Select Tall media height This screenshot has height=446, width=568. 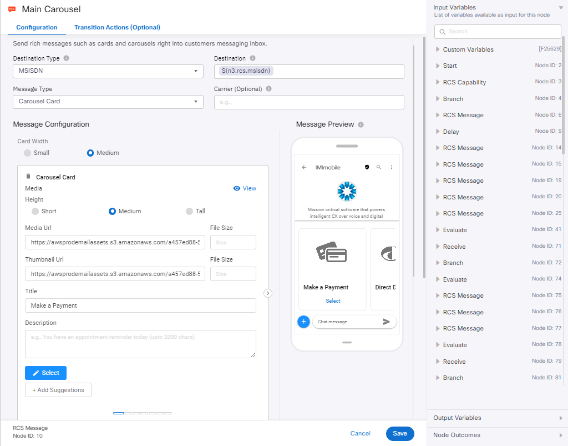(190, 211)
